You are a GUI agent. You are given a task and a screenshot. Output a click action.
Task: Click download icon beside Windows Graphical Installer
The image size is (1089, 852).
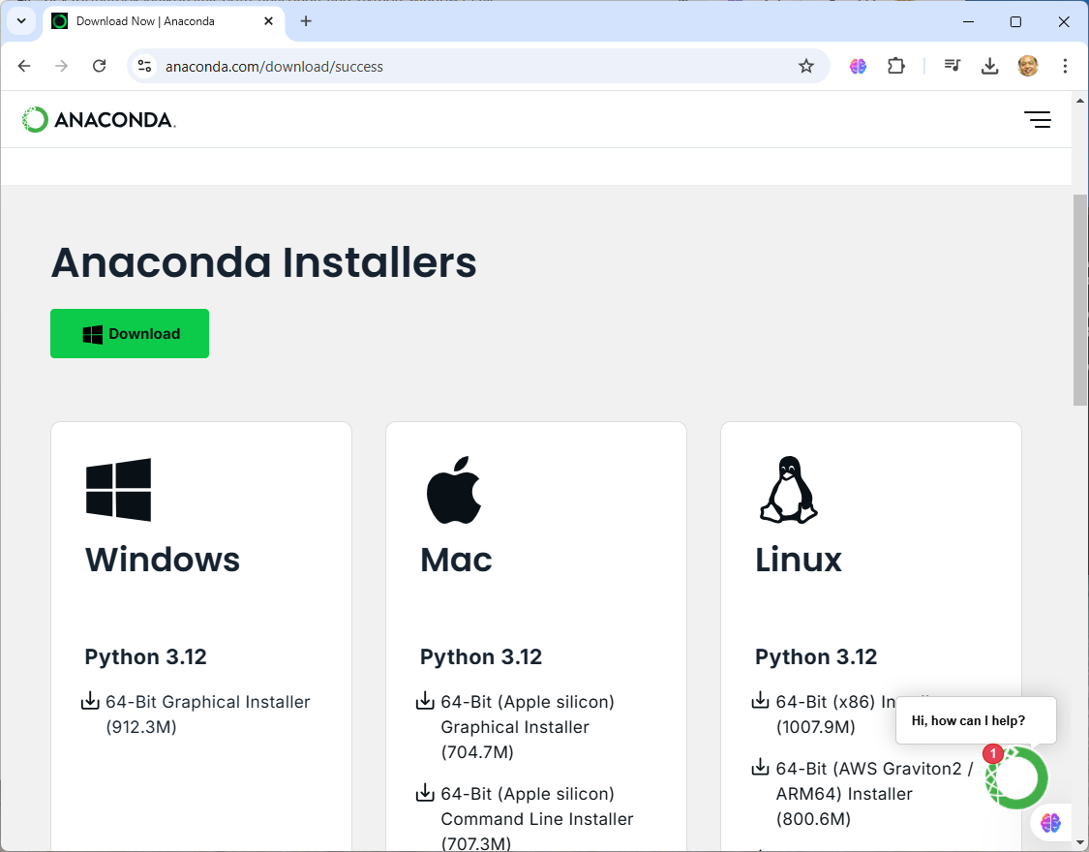coord(90,701)
